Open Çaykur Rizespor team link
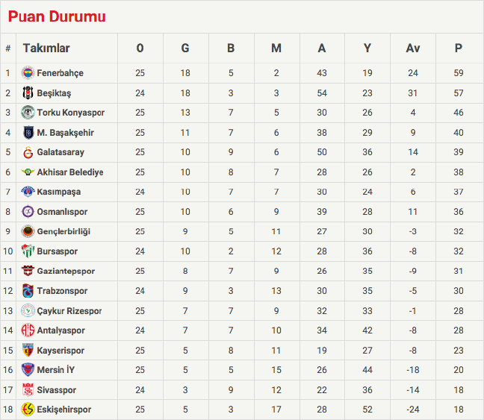The height and width of the screenshot is (420, 484). pyautogui.click(x=69, y=311)
